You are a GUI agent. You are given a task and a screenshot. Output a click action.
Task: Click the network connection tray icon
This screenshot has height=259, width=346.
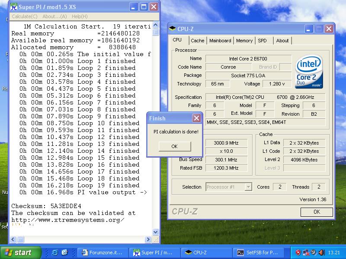(306, 253)
